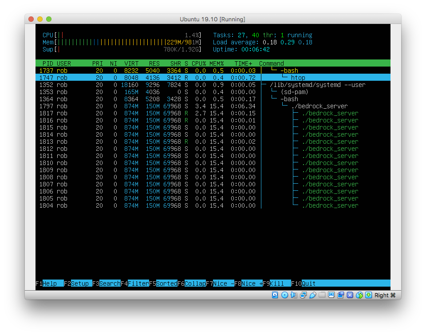
Task: Open Setup in htop footer bar
Action: (80, 284)
